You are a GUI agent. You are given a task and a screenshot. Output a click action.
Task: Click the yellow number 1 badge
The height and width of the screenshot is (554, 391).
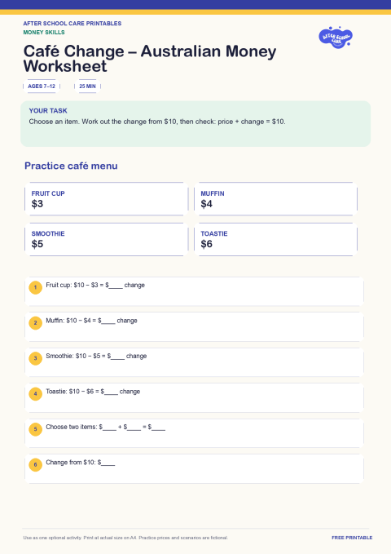coord(35,287)
